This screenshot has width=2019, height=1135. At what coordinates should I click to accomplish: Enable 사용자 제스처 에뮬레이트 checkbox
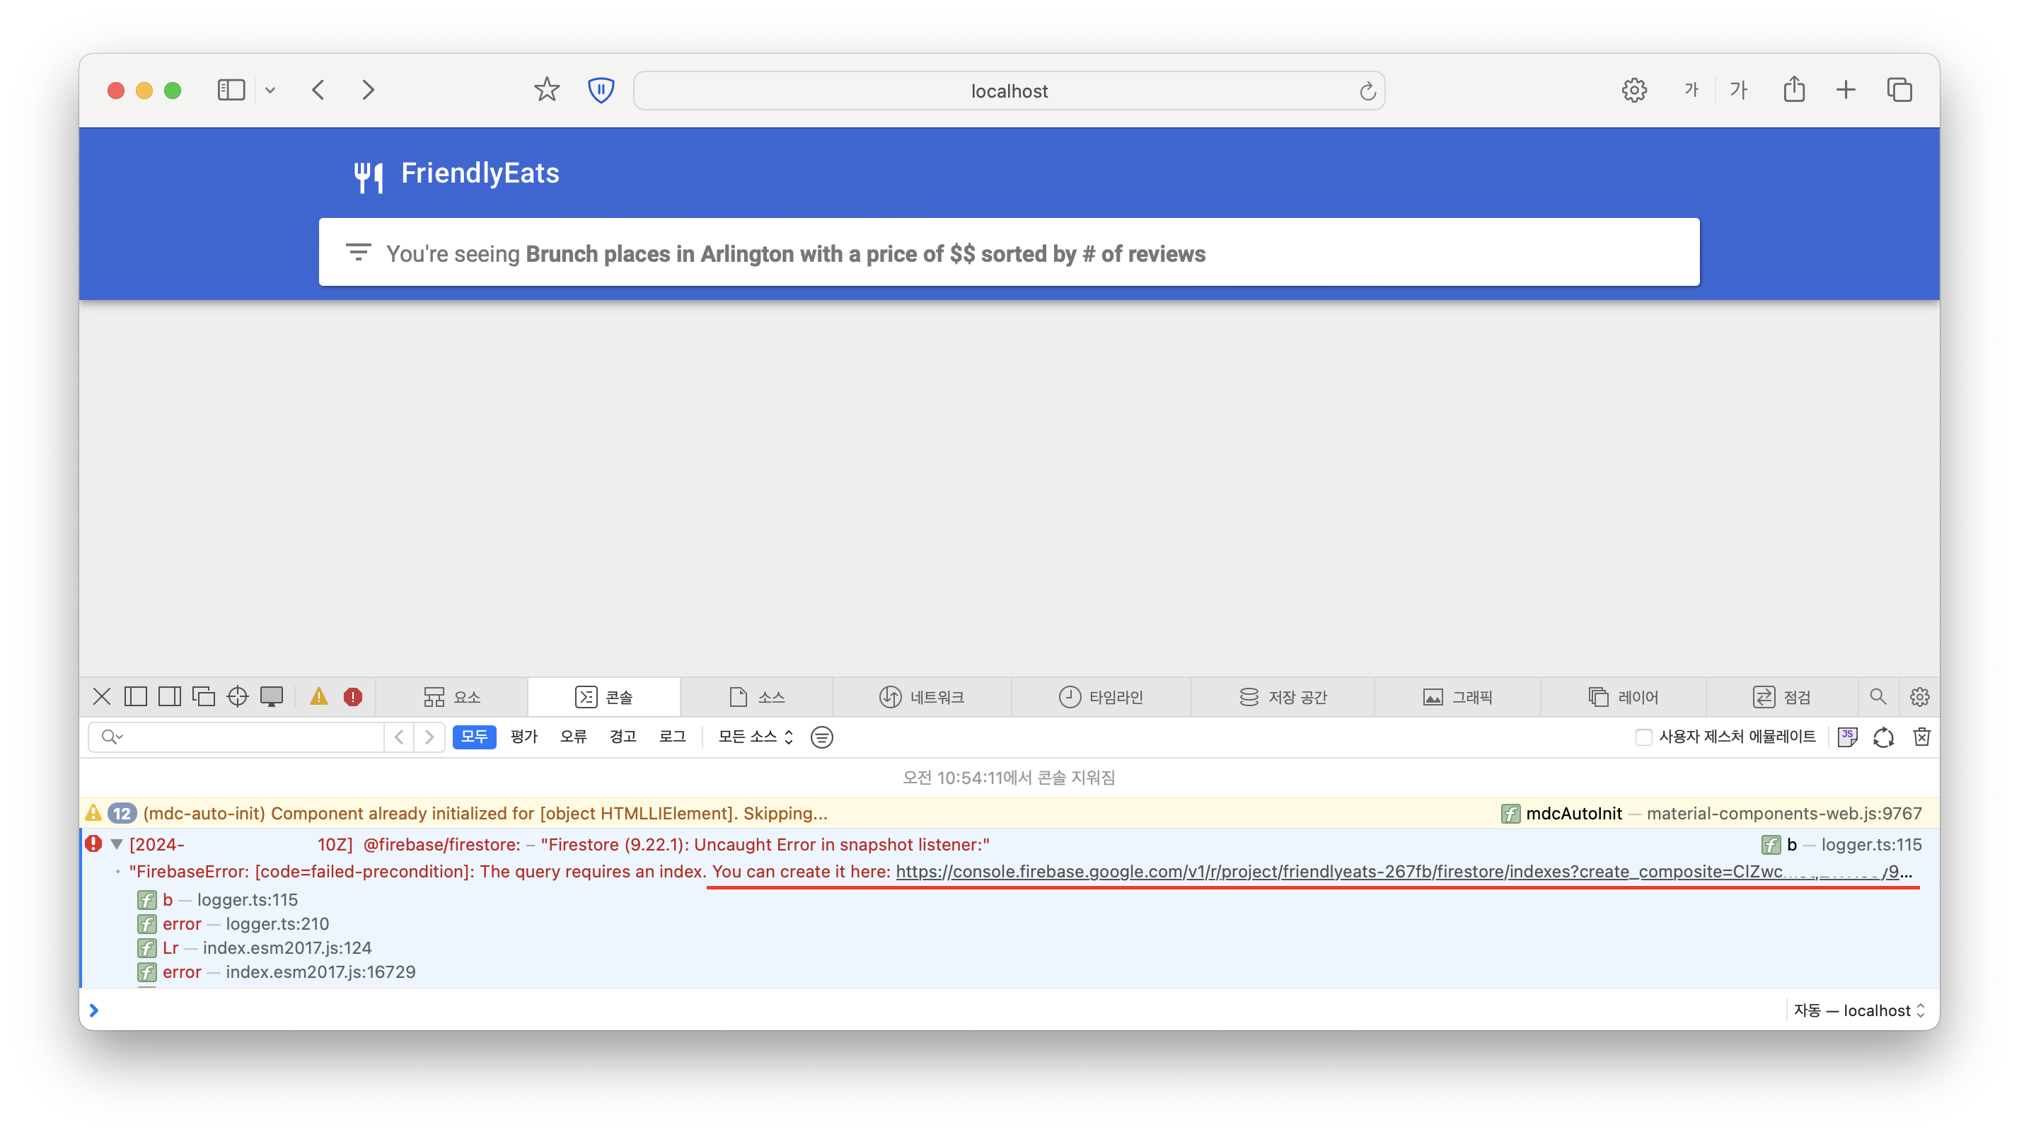[1643, 737]
